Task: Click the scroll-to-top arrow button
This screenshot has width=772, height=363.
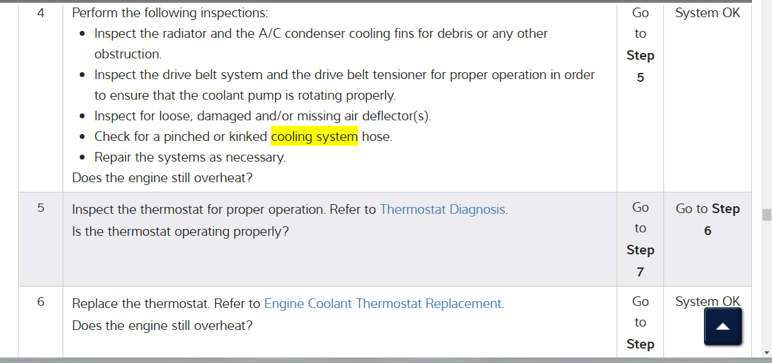Action: (723, 327)
